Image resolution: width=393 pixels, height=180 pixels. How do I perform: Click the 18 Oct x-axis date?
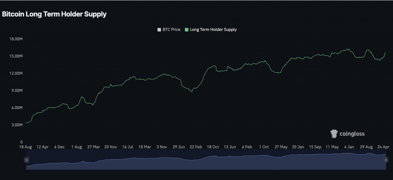tap(213, 147)
